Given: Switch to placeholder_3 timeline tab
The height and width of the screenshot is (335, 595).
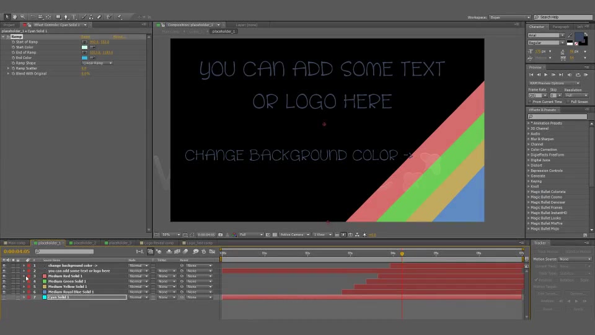Looking at the screenshot, I should click(x=118, y=243).
